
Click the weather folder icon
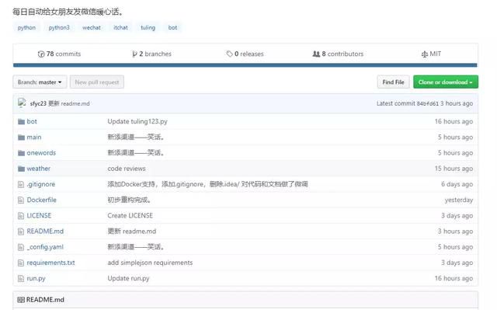21,169
